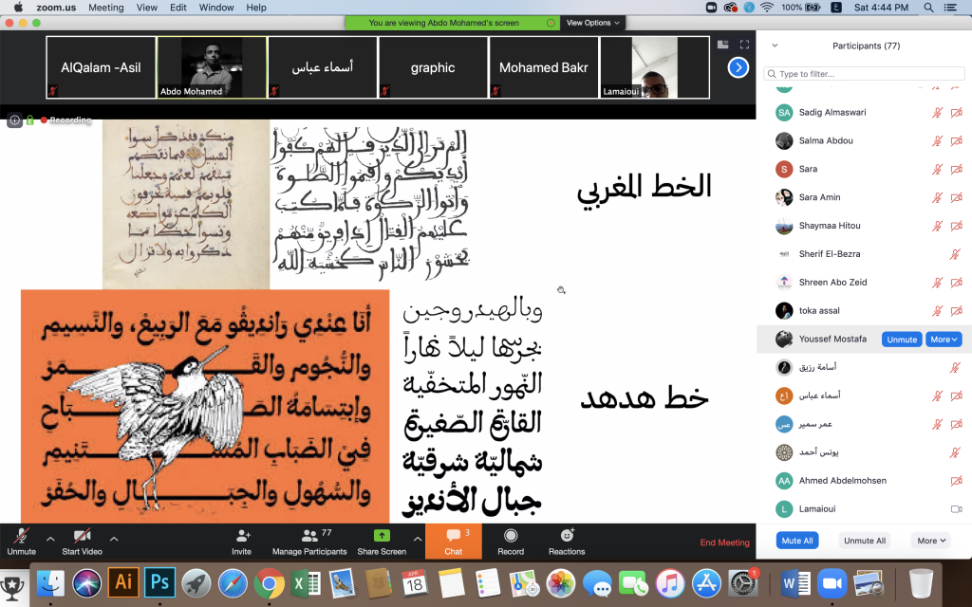
Task: Open the Help menu
Action: pyautogui.click(x=256, y=8)
